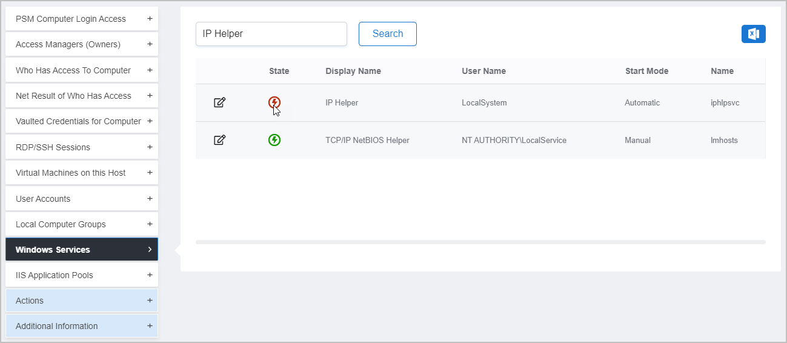
Task: Click the horizontal scrollbar below the table
Action: pyautogui.click(x=480, y=242)
